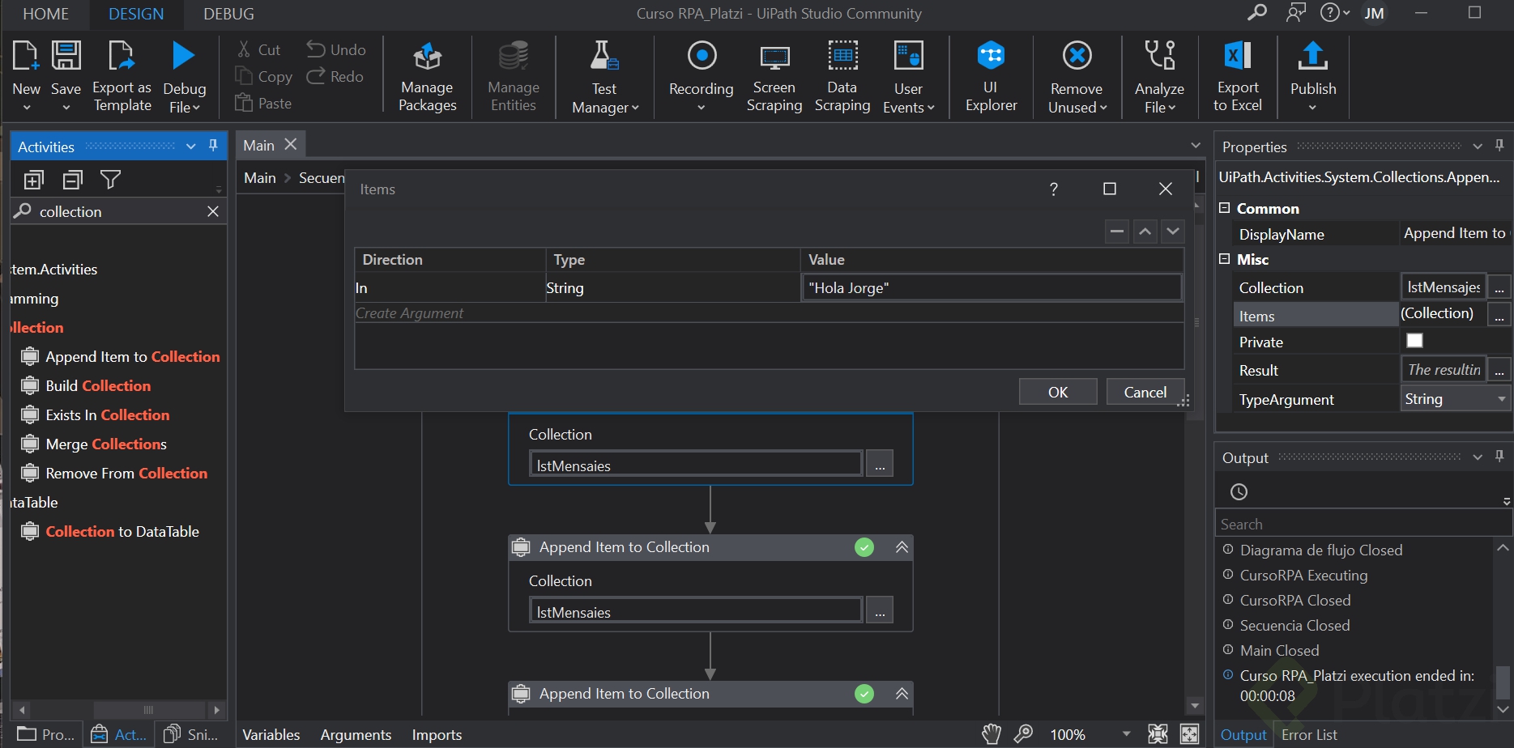Image resolution: width=1514 pixels, height=748 pixels.
Task: Create a New workflow from the ribbon
Action: pyautogui.click(x=26, y=76)
